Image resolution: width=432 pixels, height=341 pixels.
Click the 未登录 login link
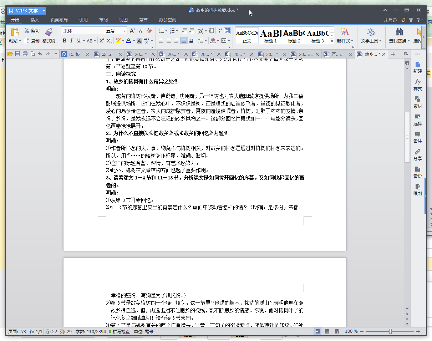click(x=391, y=20)
